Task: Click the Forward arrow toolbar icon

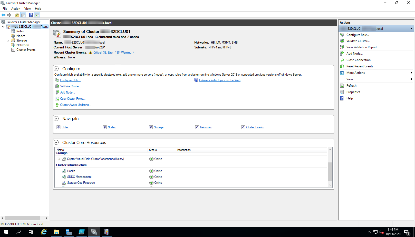Action: [x=9, y=15]
